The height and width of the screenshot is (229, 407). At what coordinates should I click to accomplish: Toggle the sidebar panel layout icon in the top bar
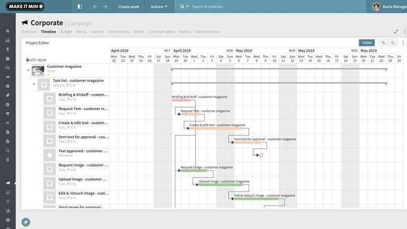click(79, 7)
